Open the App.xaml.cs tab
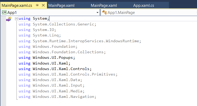197x106 pixels. click(x=143, y=6)
